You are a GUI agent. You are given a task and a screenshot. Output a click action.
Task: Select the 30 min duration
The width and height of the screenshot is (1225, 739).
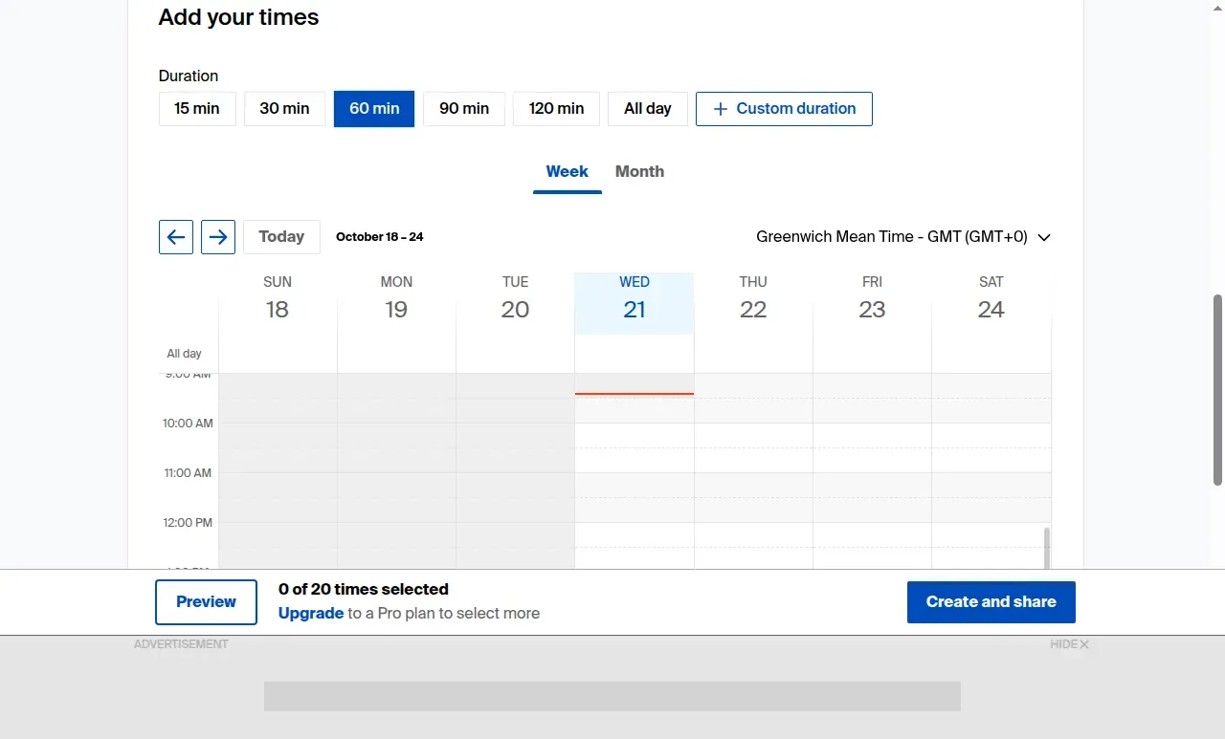coord(284,109)
